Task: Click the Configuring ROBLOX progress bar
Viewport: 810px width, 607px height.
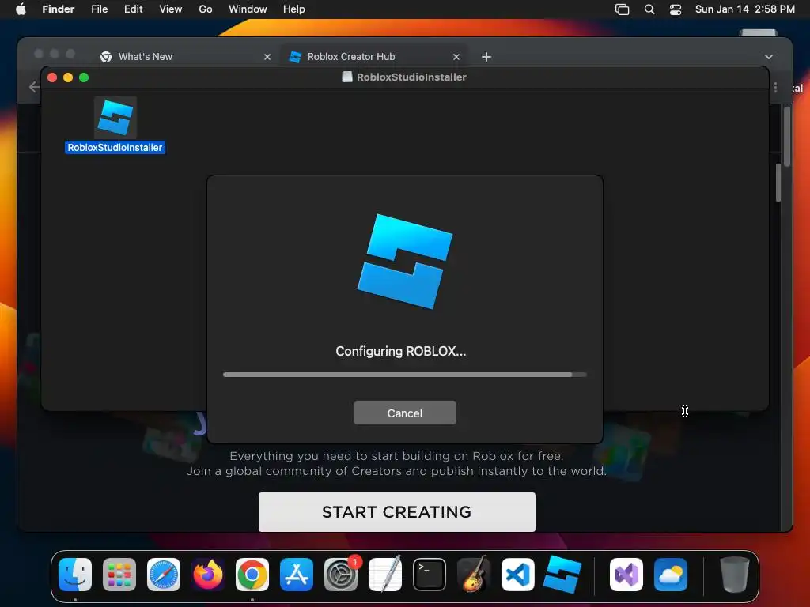Action: tap(404, 375)
